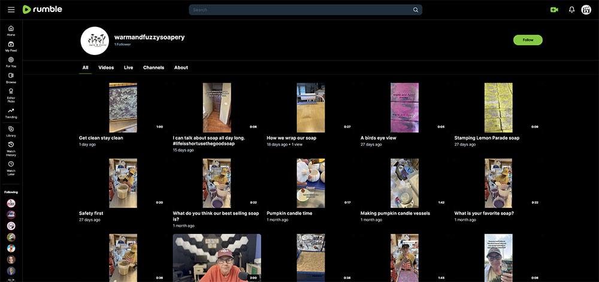Click the door hallway 0:08 video thumbnail
The height and width of the screenshot is (282, 599).
(x=217, y=108)
